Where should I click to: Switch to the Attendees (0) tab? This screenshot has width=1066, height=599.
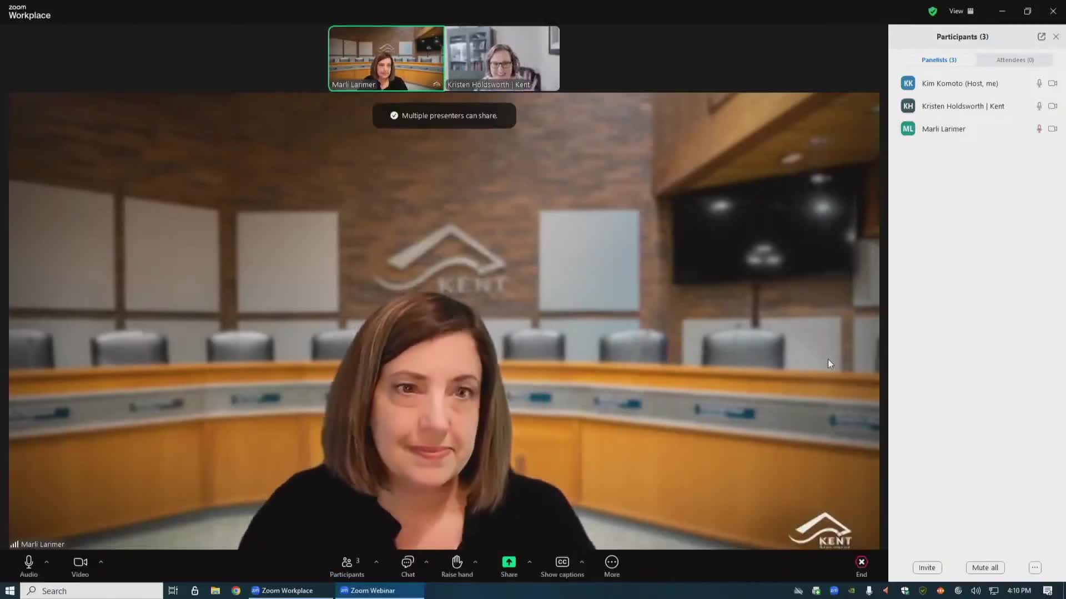click(1014, 60)
